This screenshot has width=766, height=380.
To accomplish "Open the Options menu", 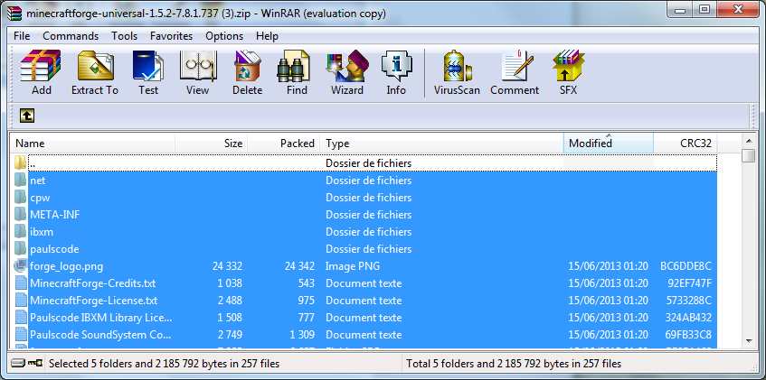I will (x=224, y=36).
